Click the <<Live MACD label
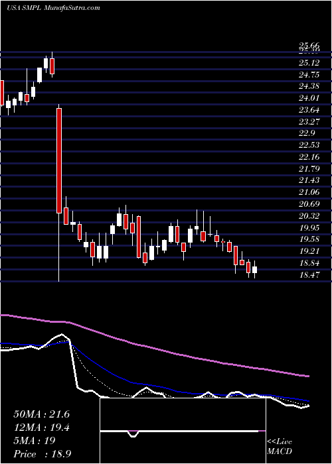332x464 pixels. click(x=280, y=446)
